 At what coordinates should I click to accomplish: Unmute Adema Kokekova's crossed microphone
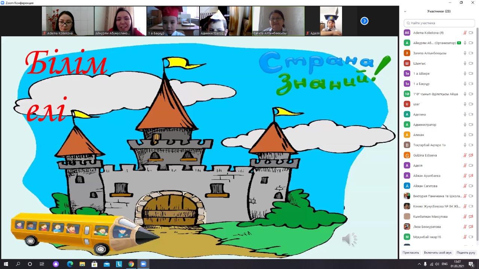(465, 33)
